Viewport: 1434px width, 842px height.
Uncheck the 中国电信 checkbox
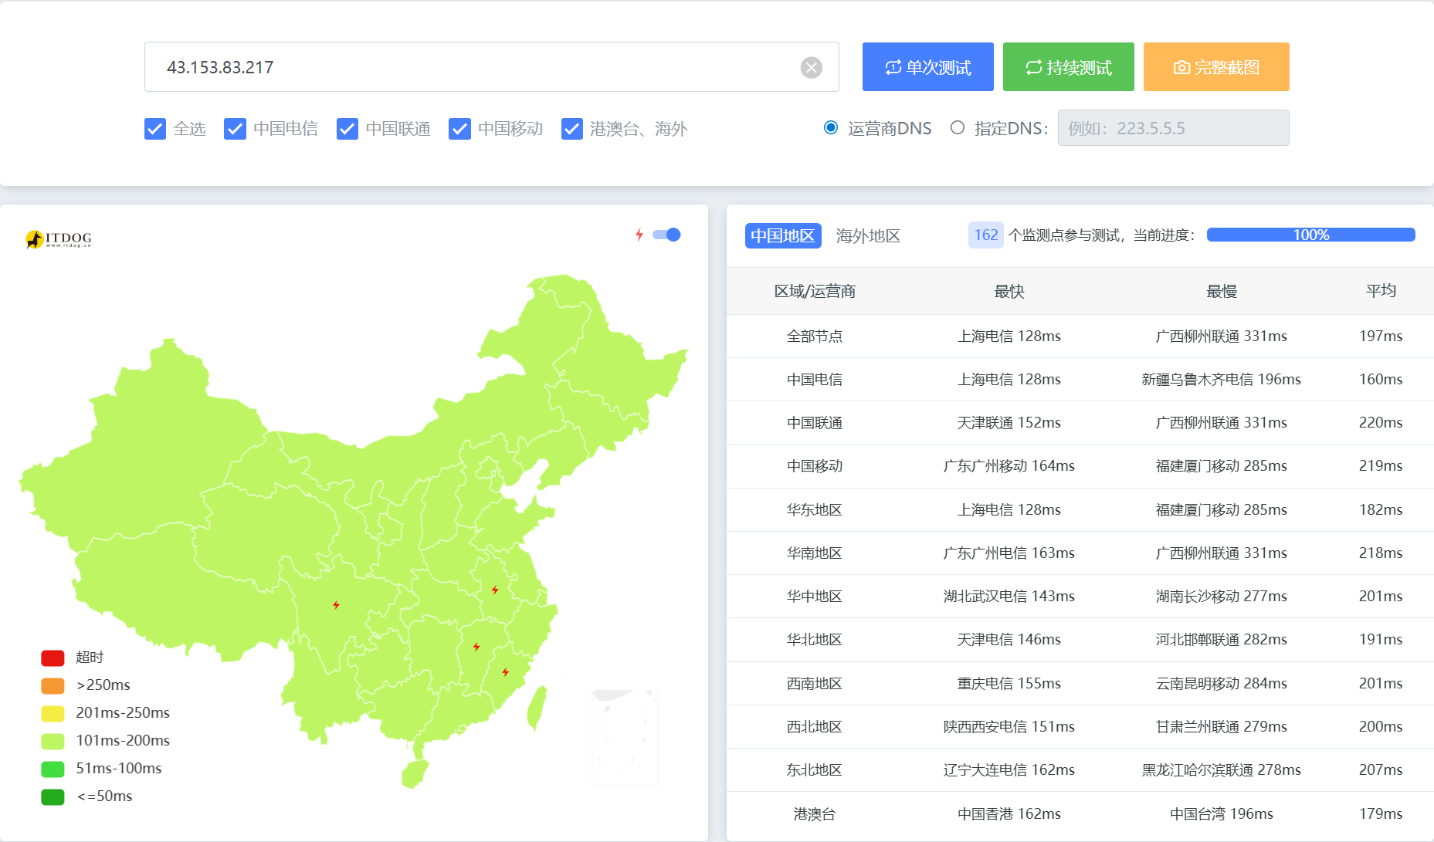[x=235, y=129]
